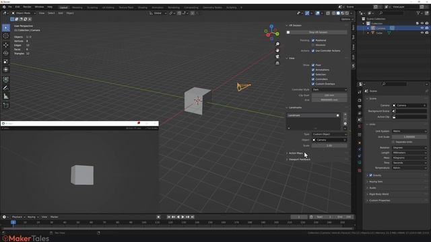
Task: Add a landmark with the plus icon
Action: pyautogui.click(x=345, y=114)
